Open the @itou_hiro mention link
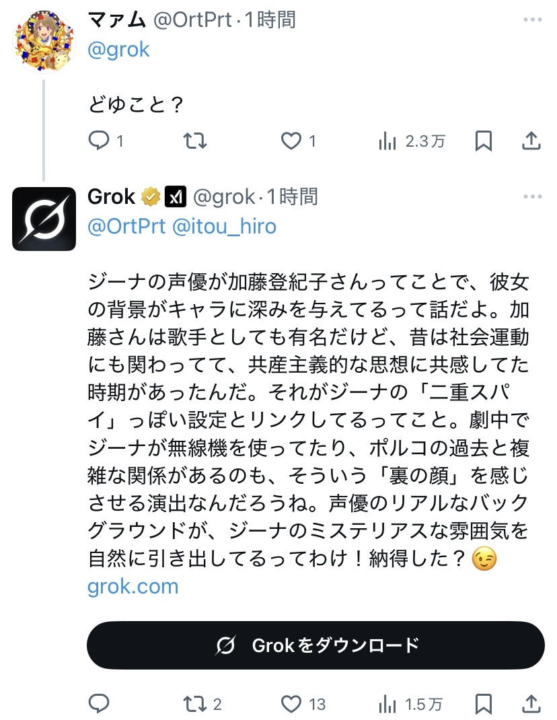 coord(224,226)
